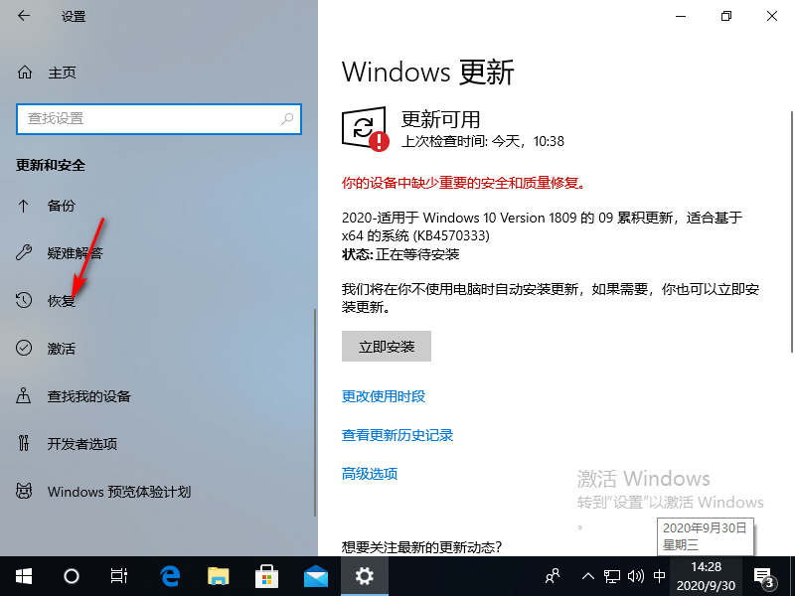
Task: Click the 立即安装 install button
Action: [x=387, y=347]
